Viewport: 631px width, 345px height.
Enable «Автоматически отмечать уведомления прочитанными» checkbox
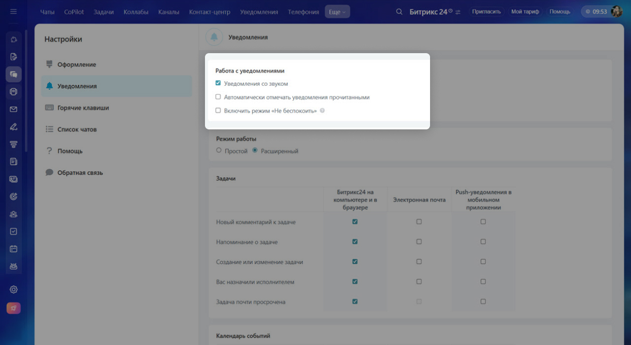218,97
